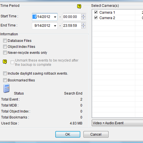Click the OK button
143x143 pixels.
[68, 134]
